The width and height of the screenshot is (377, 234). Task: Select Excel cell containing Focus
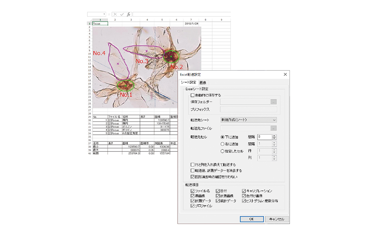pos(100,23)
